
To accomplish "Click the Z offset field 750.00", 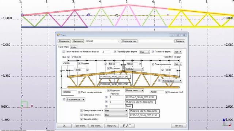I will pyautogui.click(x=157, y=92).
